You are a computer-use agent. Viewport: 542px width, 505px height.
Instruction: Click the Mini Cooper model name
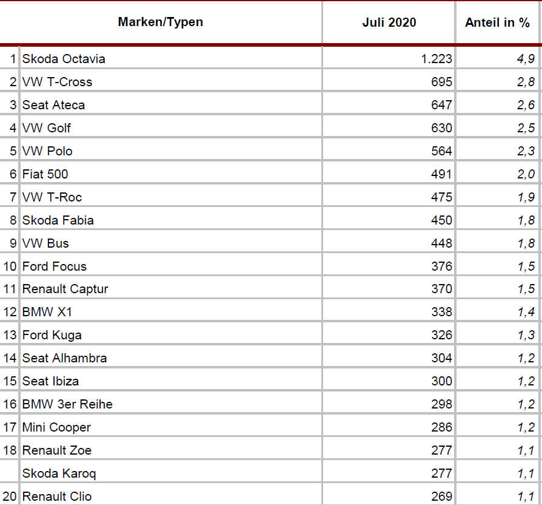tap(56, 427)
